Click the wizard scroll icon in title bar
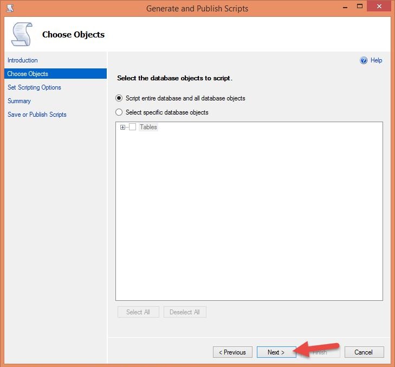The height and width of the screenshot is (367, 395). tap(10, 8)
